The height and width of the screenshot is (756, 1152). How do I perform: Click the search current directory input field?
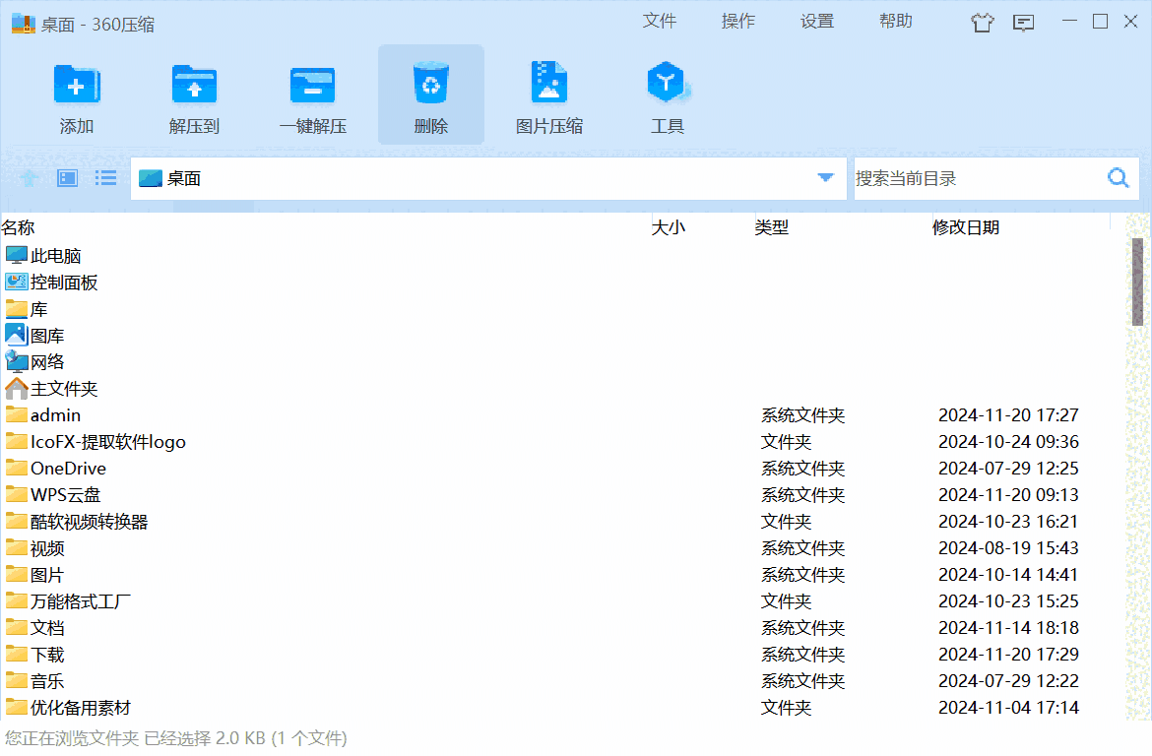pyautogui.click(x=975, y=178)
